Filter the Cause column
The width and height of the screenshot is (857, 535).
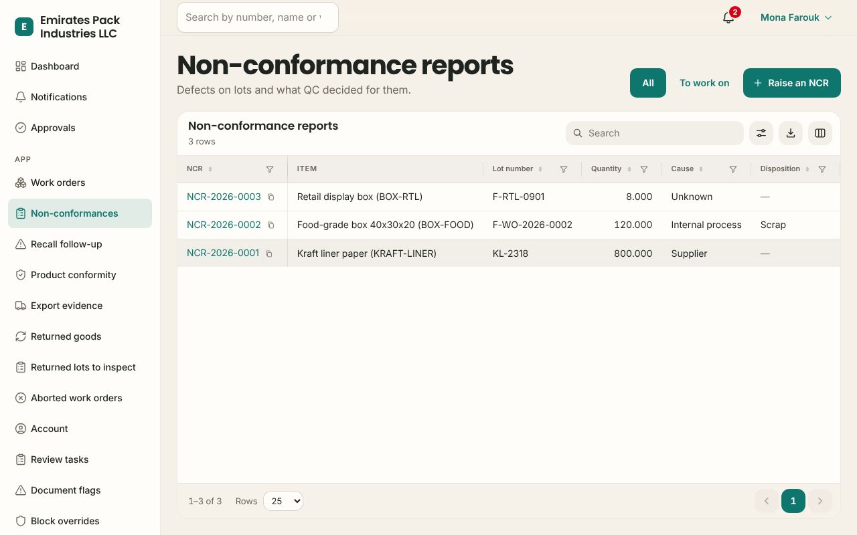click(x=733, y=169)
